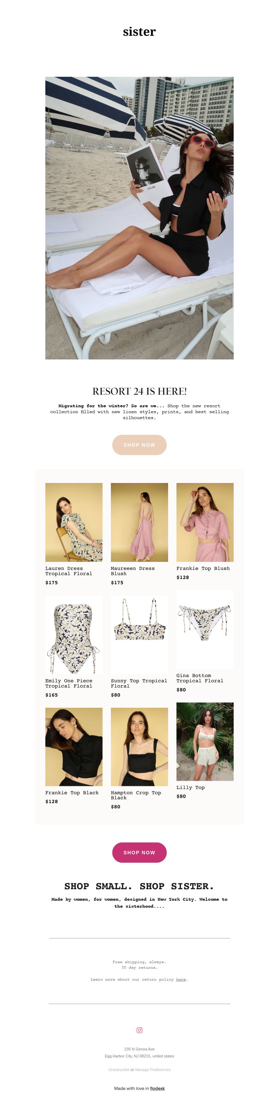
Task: Open Sunny Top Tropical Floral image
Action: tap(139, 634)
